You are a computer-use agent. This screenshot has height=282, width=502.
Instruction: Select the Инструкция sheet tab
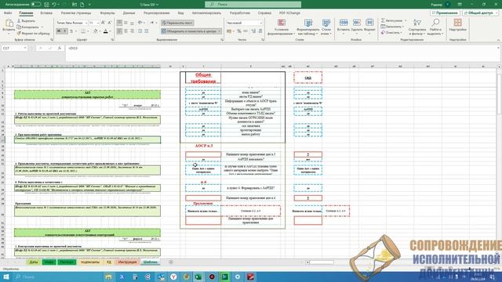127,262
